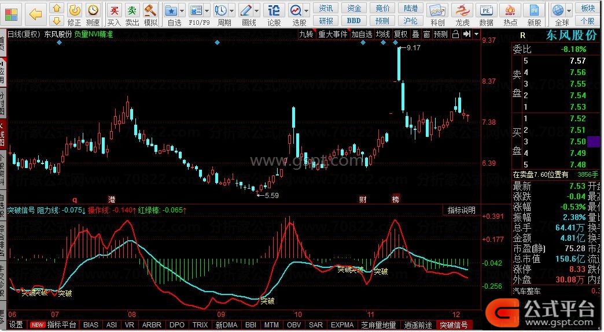Click the four-color home grid icon
This screenshot has height=332, width=604.
pyautogui.click(x=11, y=14)
